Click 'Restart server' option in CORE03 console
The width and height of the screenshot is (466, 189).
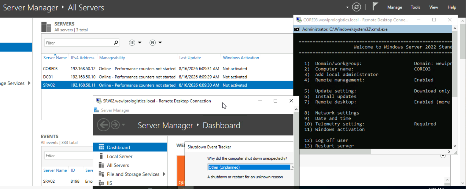334,146
